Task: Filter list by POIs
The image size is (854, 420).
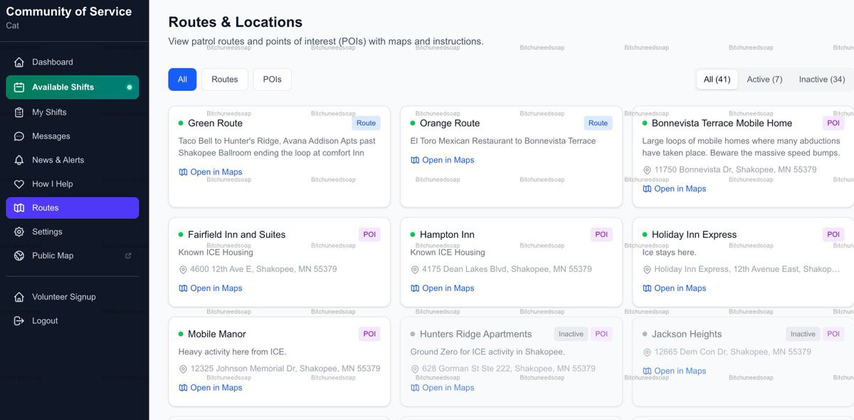Action: 272,79
